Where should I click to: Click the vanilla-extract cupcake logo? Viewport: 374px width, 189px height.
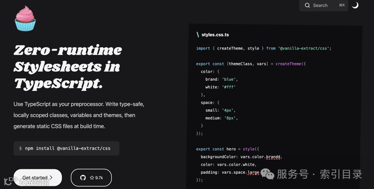tap(25, 19)
